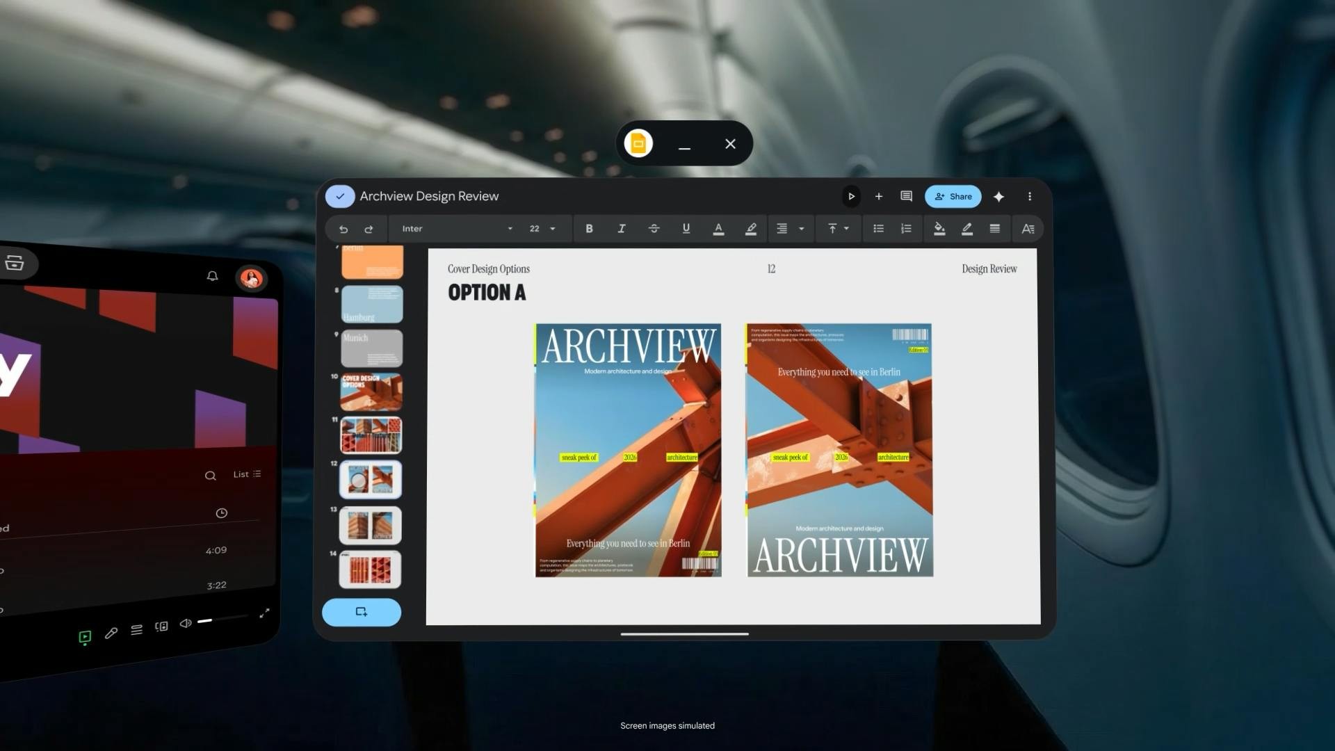Insert a bulleted list

click(878, 229)
